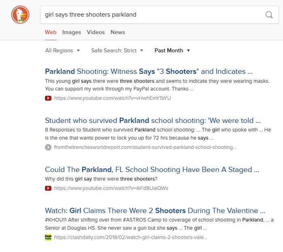
Task: Select the Web tab
Action: pos(51,32)
